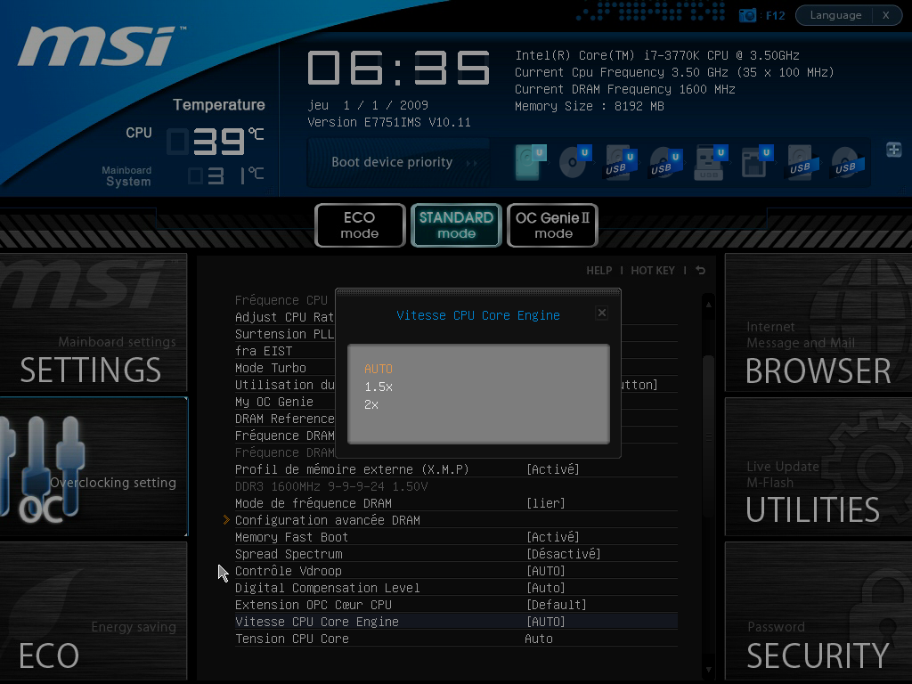Image resolution: width=912 pixels, height=684 pixels.
Task: Click the HELP link
Action: pos(599,271)
